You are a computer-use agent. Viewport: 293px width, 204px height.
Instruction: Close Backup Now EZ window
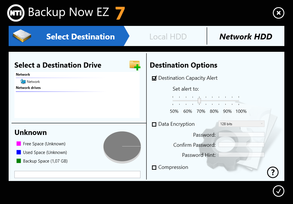pyautogui.click(x=278, y=13)
